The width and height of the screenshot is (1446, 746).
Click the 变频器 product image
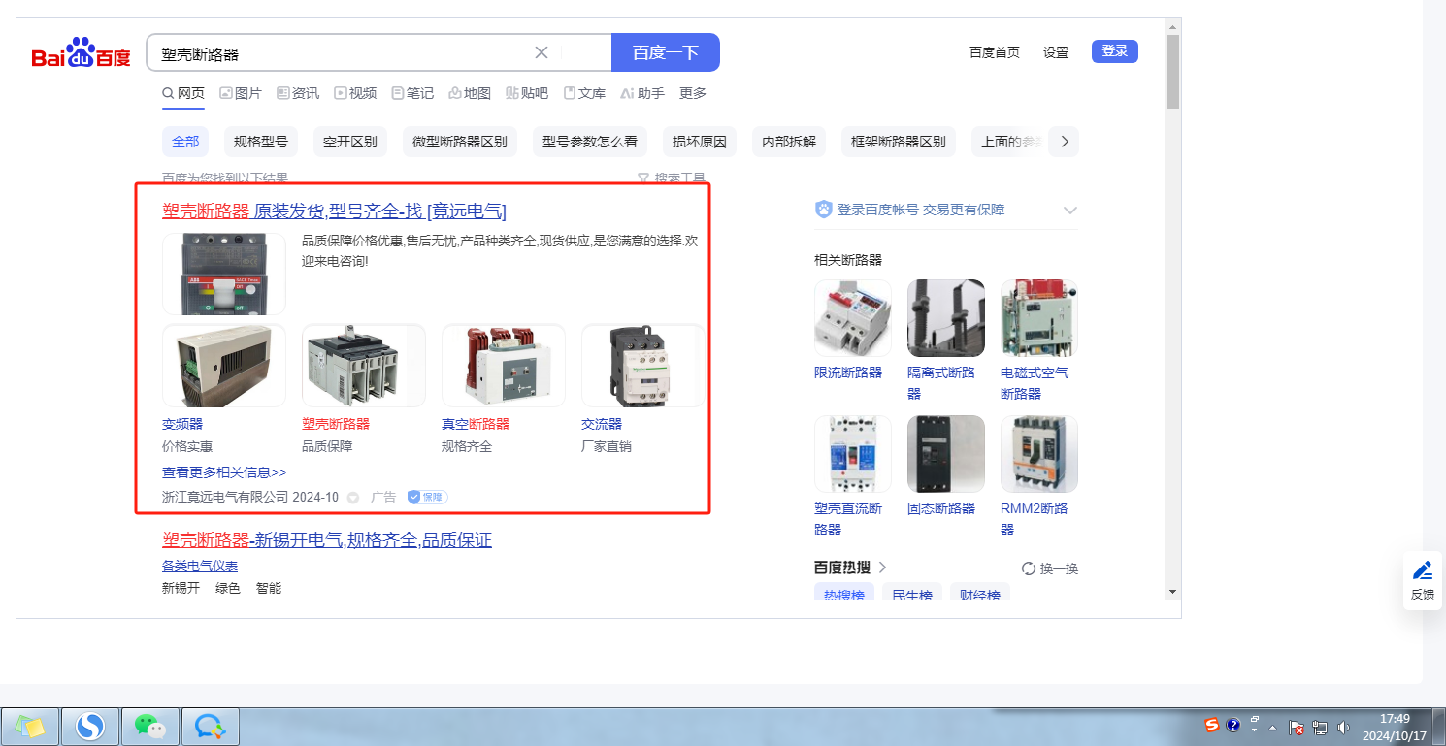pos(224,366)
